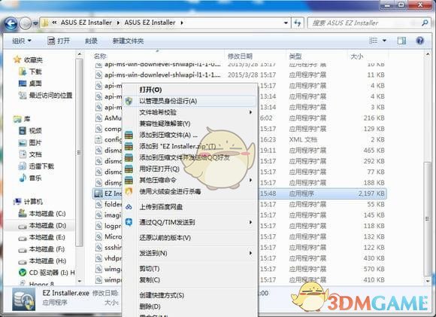Toggle the preview pane icon
This screenshot has width=436, height=317.
(x=401, y=41)
